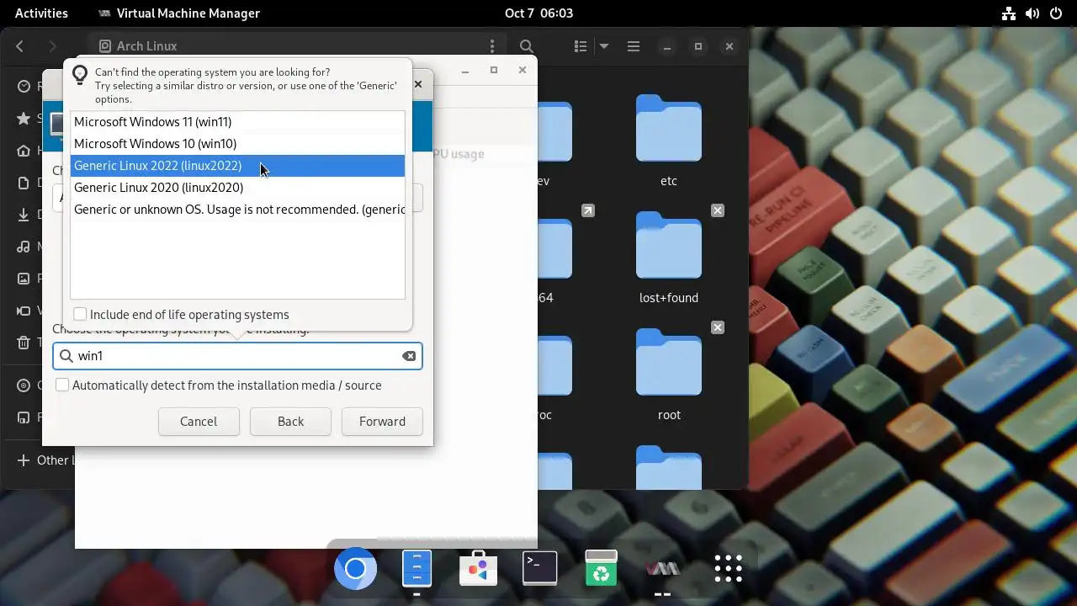This screenshot has height=606, width=1077.
Task: Open the Files app from dock
Action: pyautogui.click(x=416, y=570)
